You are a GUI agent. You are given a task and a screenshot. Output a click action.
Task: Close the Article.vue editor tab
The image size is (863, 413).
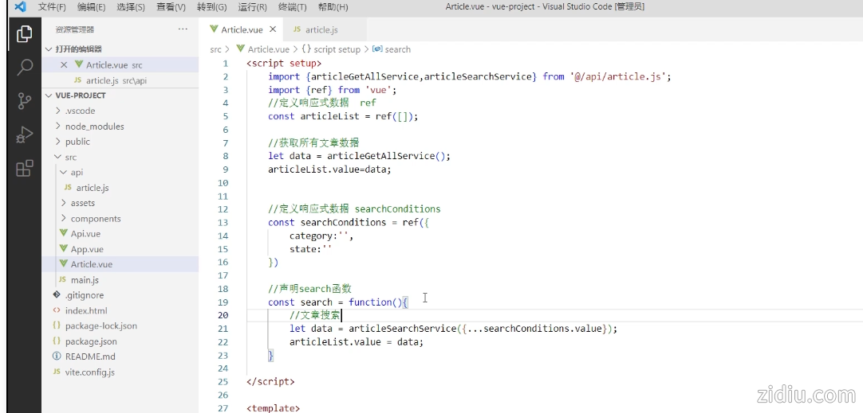click(x=272, y=29)
